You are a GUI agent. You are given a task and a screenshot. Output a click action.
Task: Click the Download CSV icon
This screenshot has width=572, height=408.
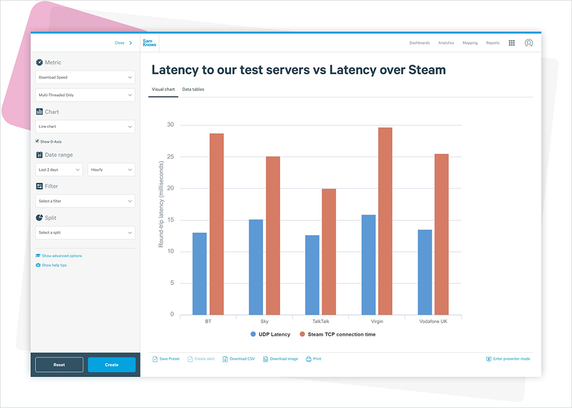coord(225,359)
